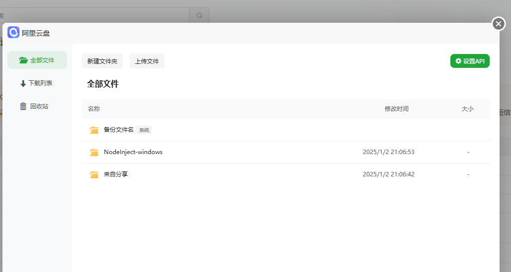Open 回收站 in the sidebar
Viewport: 511px width, 272px height.
tap(37, 106)
